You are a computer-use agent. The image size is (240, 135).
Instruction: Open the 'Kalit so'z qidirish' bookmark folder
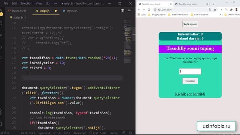click(x=199, y=15)
